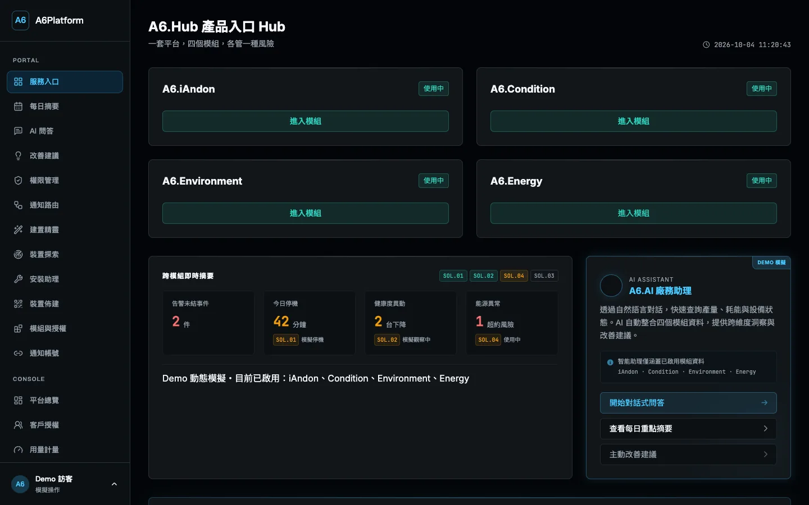The width and height of the screenshot is (809, 505).
Task: Click the SOL.01 tag in summary header
Action: [x=453, y=276]
